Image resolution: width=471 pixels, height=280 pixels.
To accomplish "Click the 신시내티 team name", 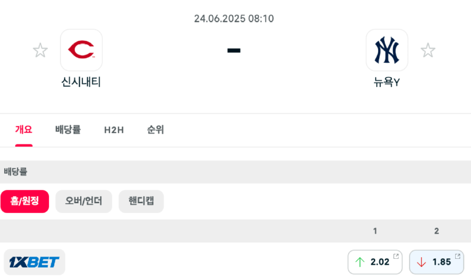I will tap(81, 82).
